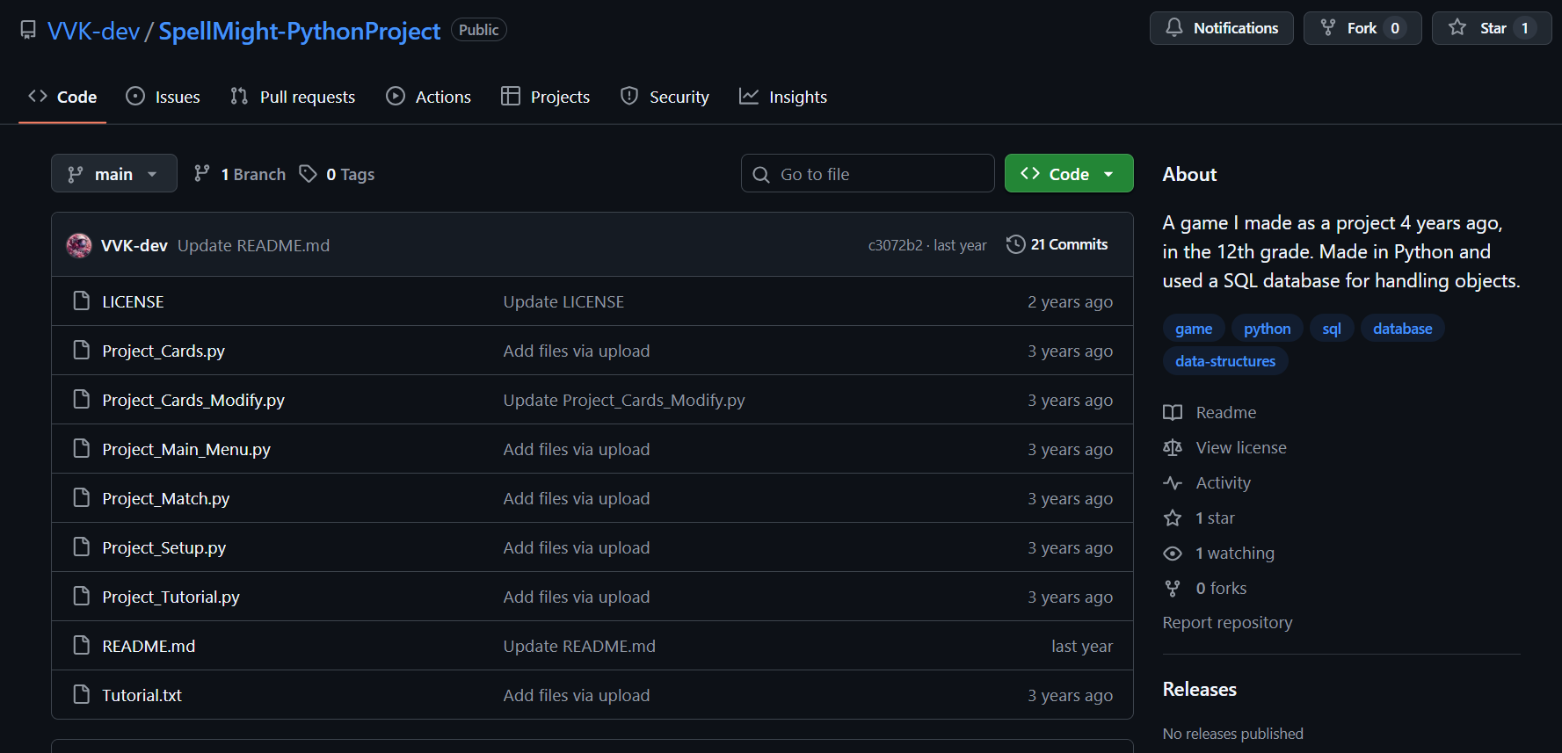The image size is (1562, 753).
Task: View the 21 Commits history
Action: pos(1057,244)
